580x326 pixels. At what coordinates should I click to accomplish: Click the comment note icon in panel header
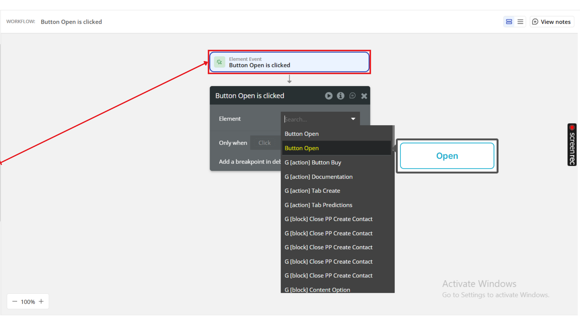coord(352,96)
